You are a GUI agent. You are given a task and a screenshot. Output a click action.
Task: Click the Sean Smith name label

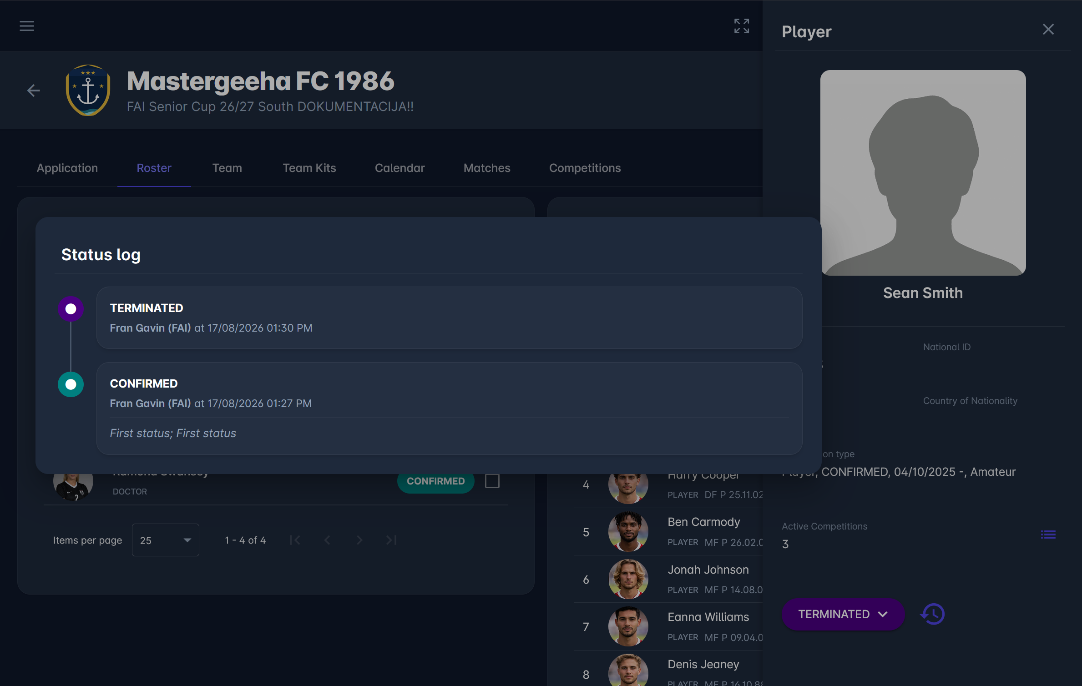pos(923,293)
